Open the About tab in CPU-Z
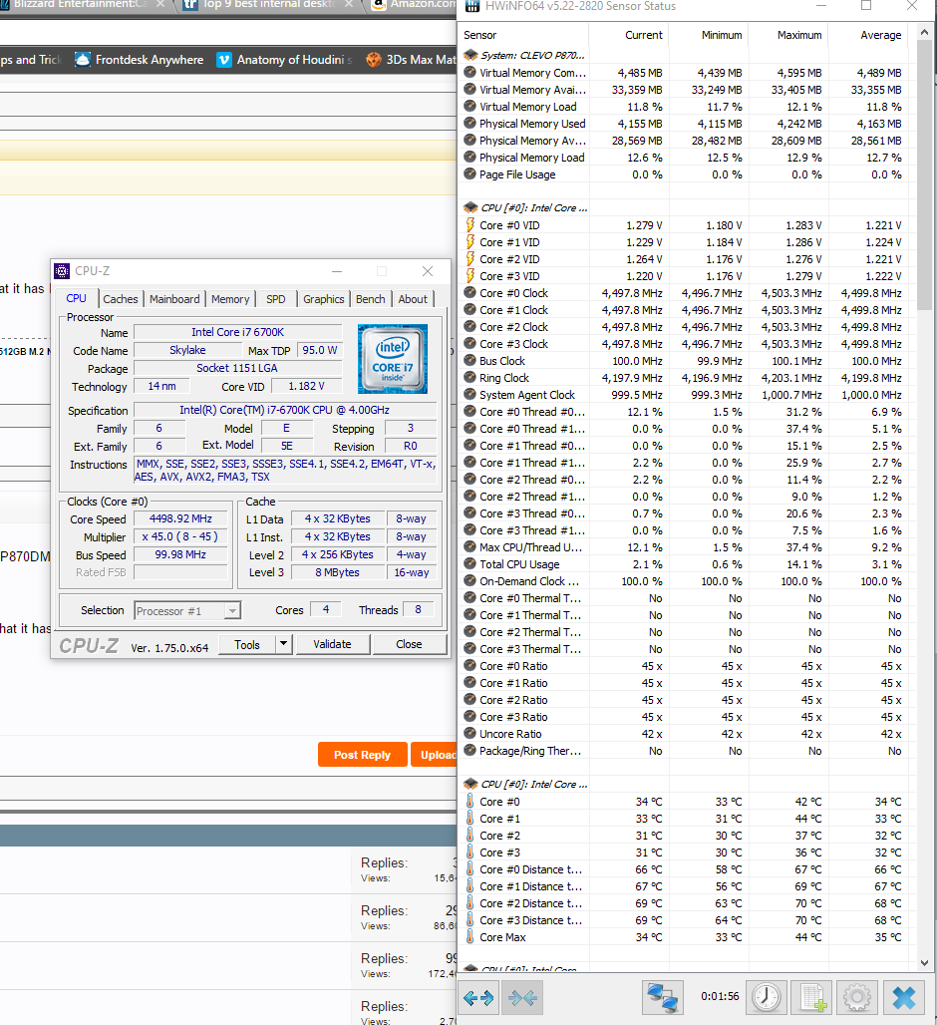This screenshot has width=937, height=1025. [x=413, y=299]
